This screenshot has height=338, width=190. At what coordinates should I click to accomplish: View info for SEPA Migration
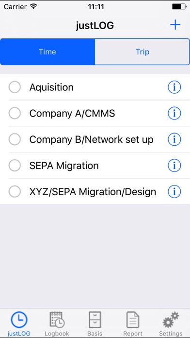pyautogui.click(x=174, y=166)
